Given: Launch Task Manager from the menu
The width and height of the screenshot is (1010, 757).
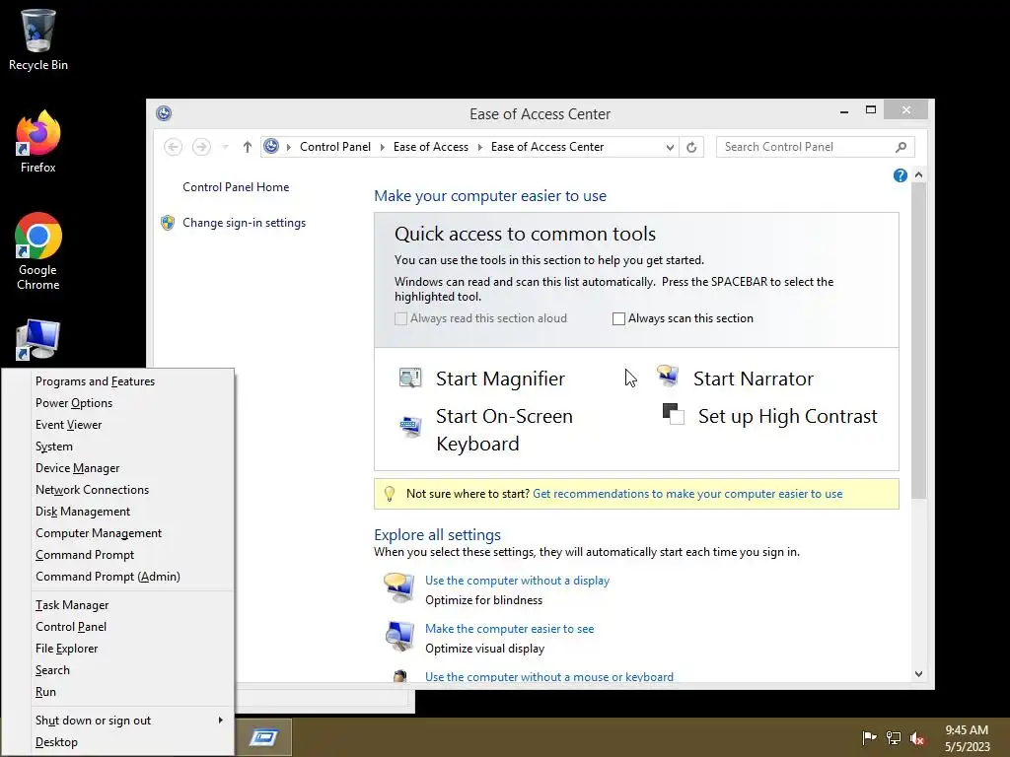Looking at the screenshot, I should (x=72, y=605).
